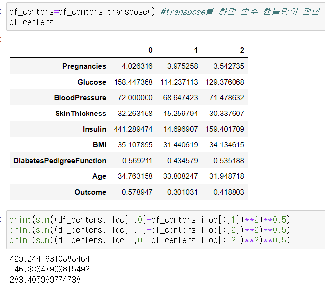Select column header 2
This screenshot has height=286, width=325.
point(242,50)
